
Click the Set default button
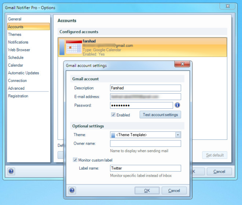(214, 155)
